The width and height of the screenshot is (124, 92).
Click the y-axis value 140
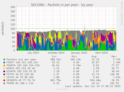[x=13, y=20]
